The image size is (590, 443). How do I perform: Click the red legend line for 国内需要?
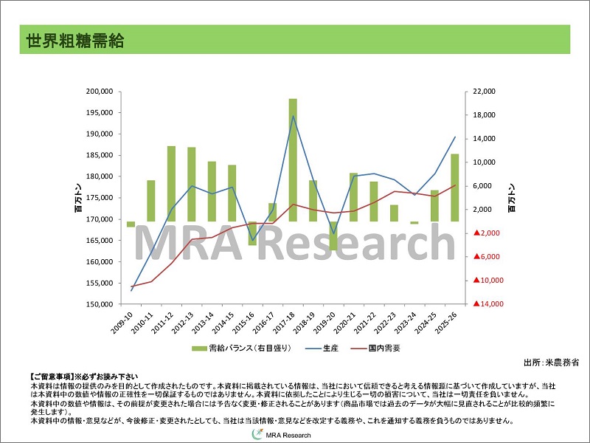358,348
